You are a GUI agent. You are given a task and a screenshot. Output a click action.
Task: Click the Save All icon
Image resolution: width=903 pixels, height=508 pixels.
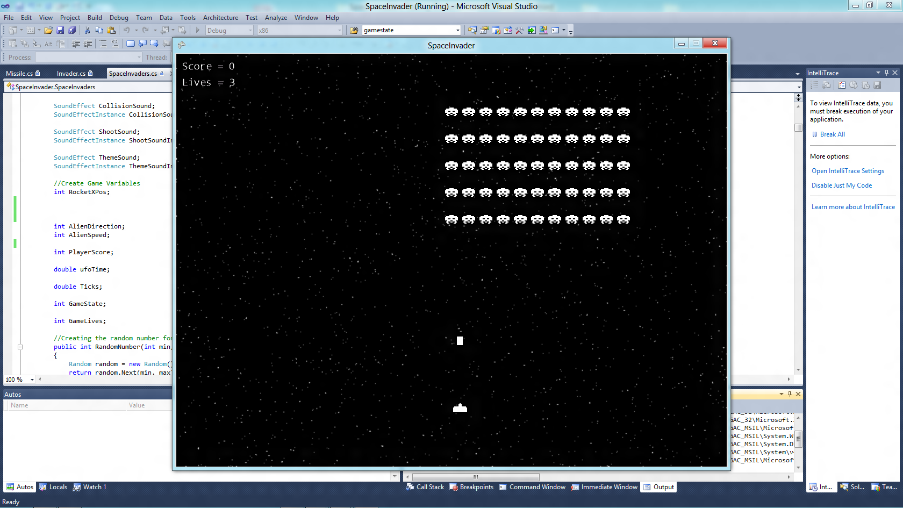[x=72, y=30]
